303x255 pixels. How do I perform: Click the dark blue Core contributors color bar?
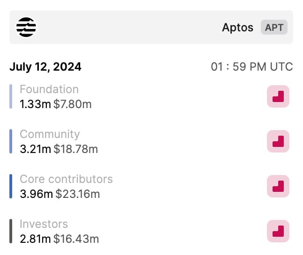coord(11,186)
